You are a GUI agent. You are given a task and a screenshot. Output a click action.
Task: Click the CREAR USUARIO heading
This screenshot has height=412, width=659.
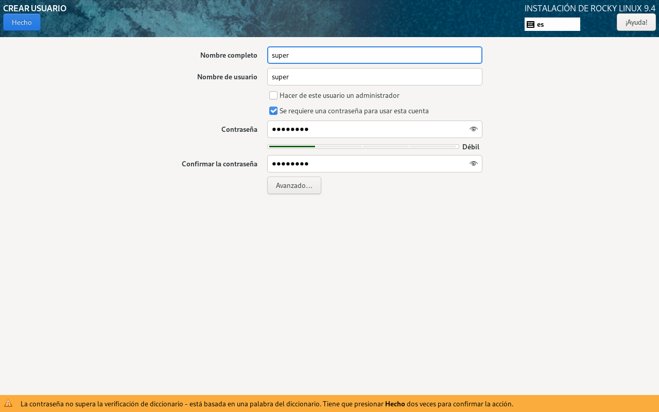(x=34, y=8)
